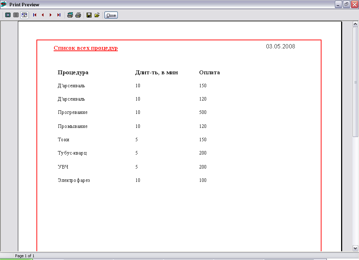Go to the first page

[35, 15]
